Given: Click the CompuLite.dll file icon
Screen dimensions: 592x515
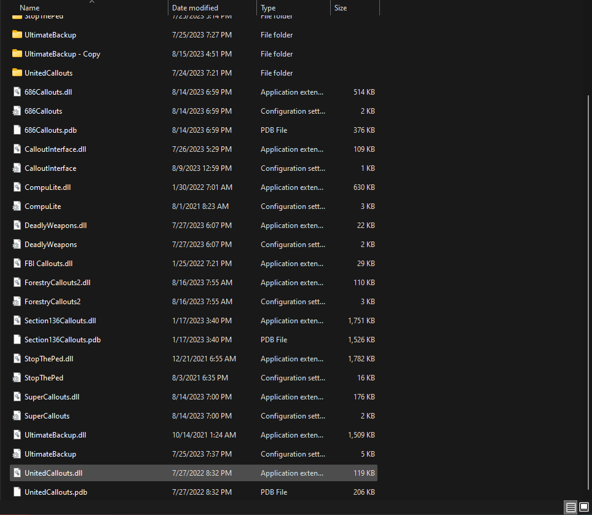Looking at the screenshot, I should tap(17, 187).
